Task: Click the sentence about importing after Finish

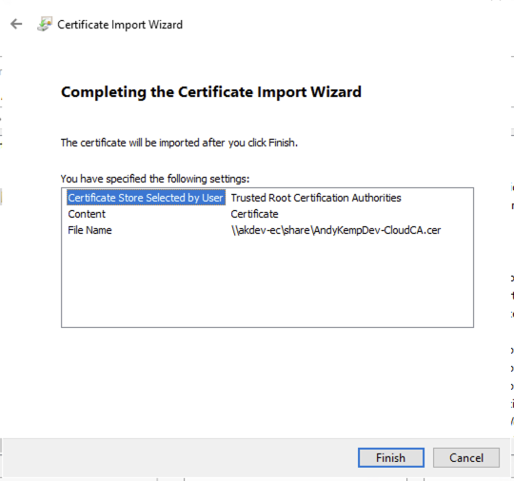Action: 179,143
